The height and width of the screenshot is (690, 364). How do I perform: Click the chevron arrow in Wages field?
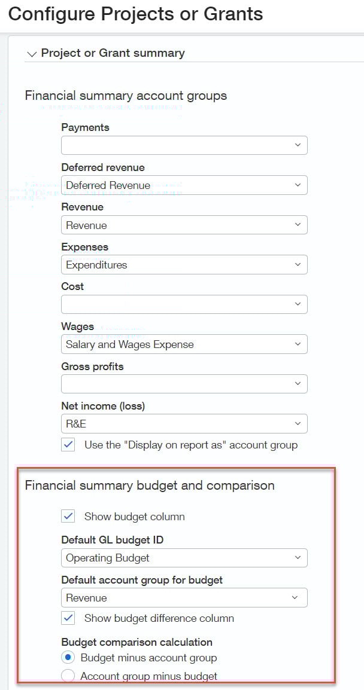pyautogui.click(x=298, y=344)
